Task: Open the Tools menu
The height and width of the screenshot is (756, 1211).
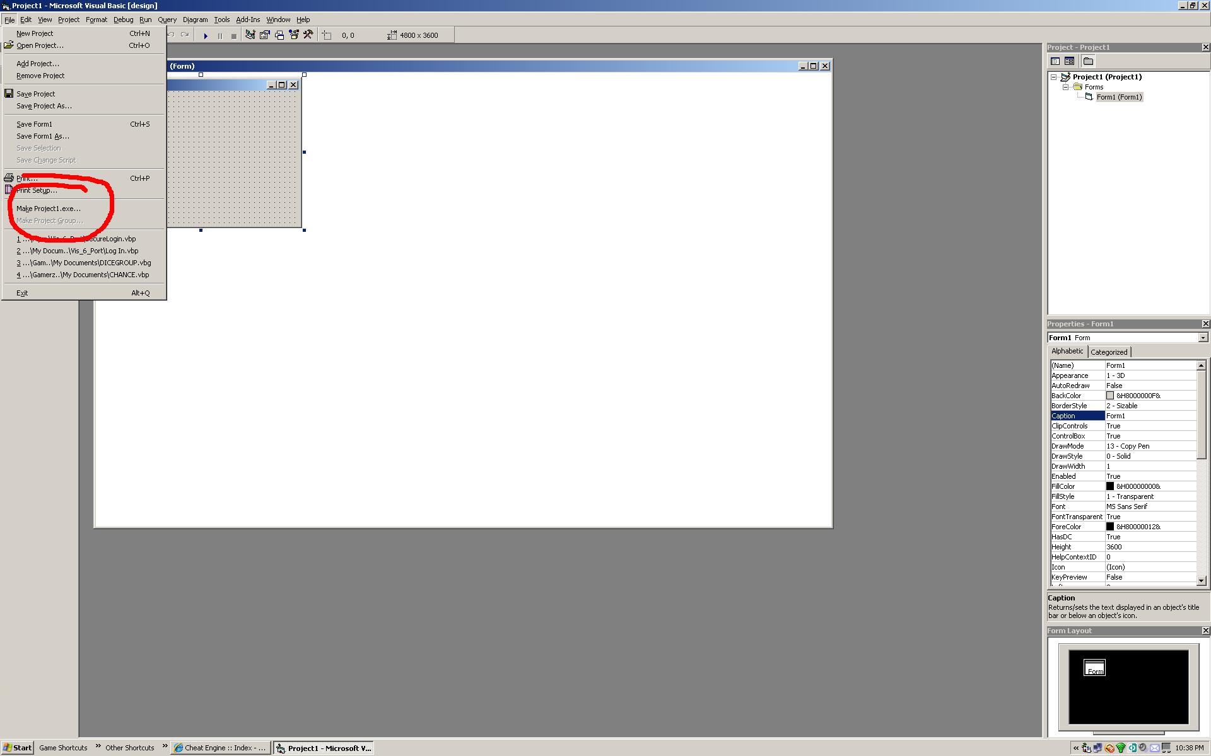Action: (x=221, y=20)
